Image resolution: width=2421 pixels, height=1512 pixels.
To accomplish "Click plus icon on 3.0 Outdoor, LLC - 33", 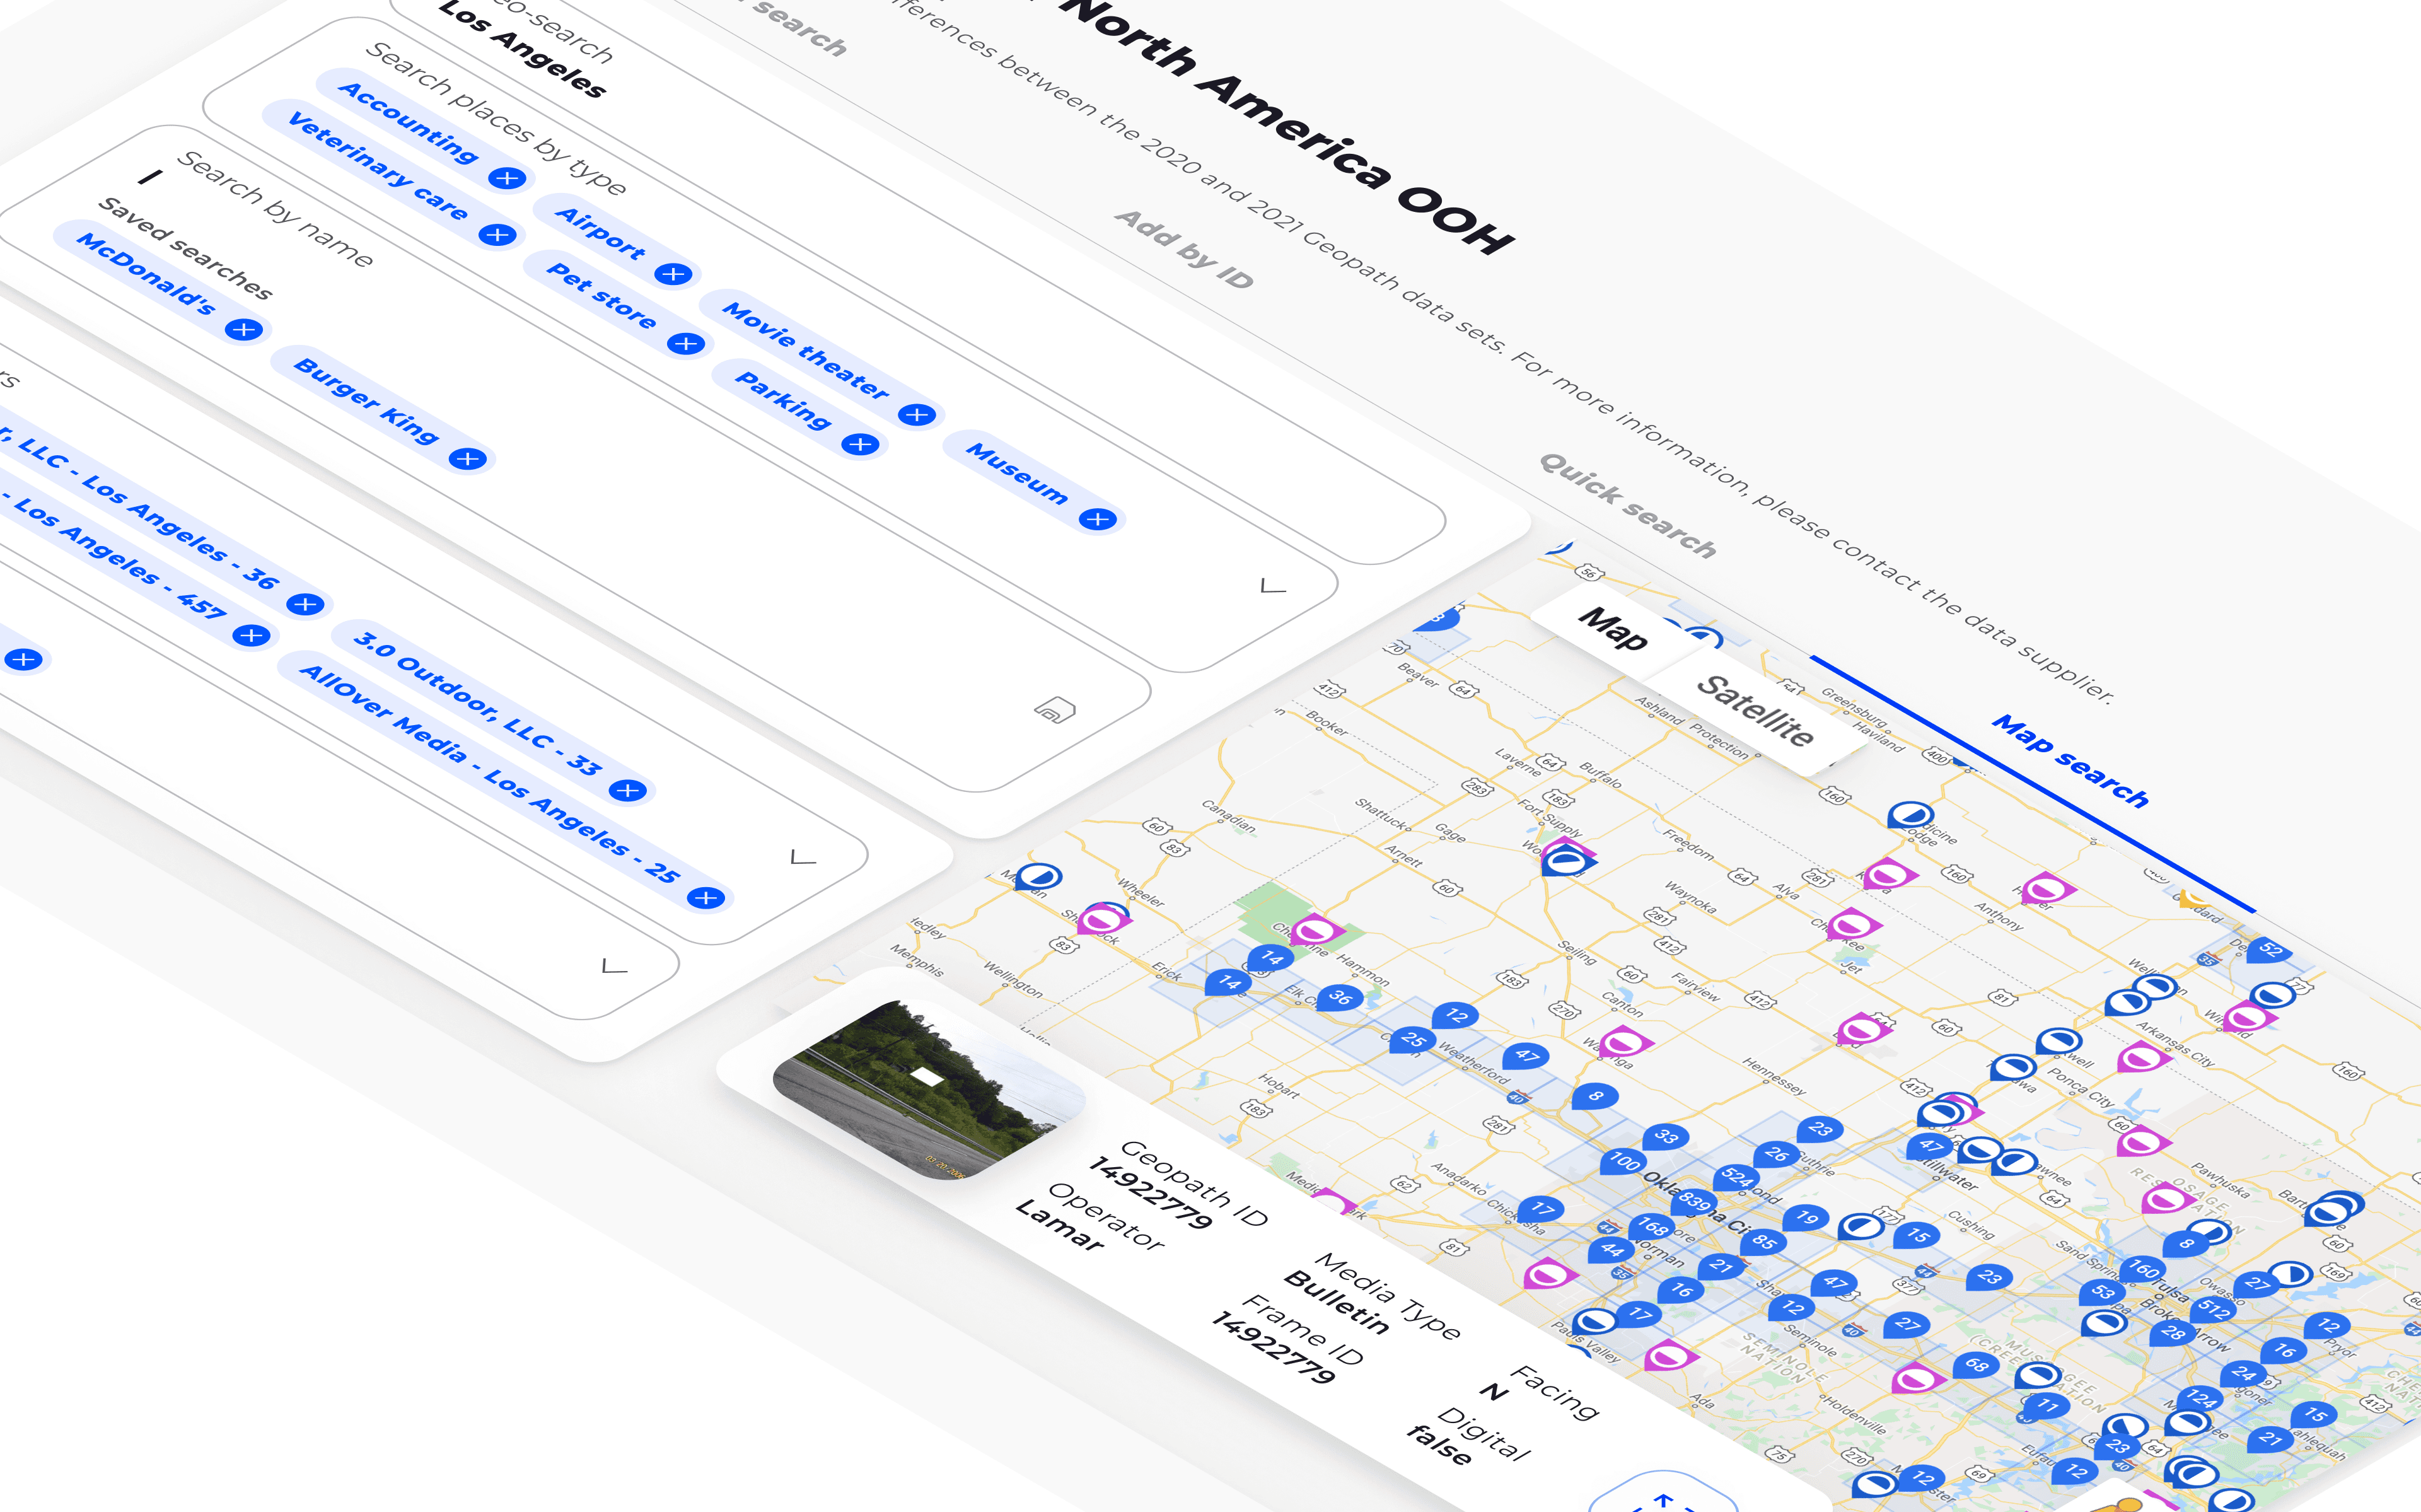I will tap(628, 791).
